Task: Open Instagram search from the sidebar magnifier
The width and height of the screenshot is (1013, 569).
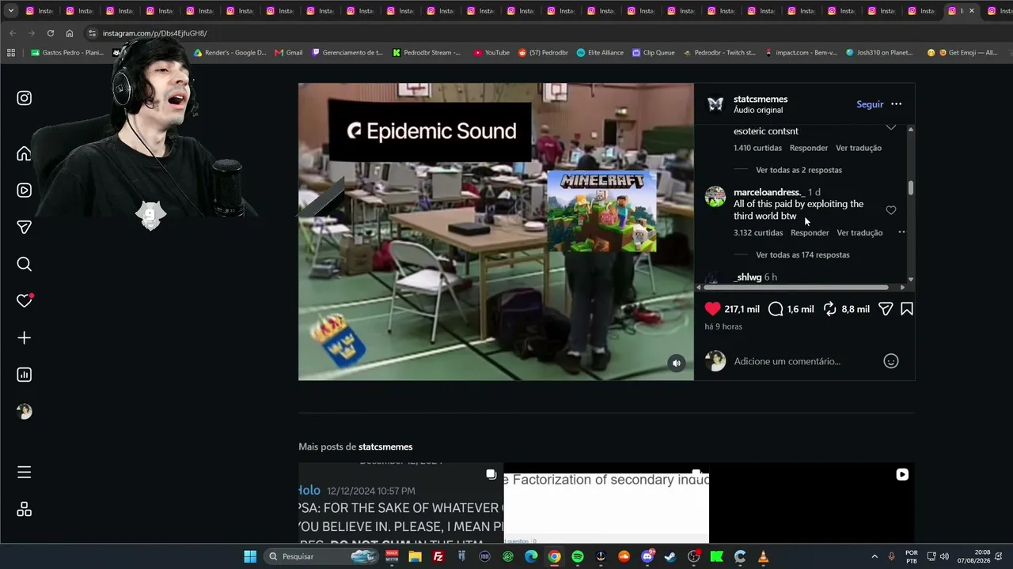Action: (25, 264)
